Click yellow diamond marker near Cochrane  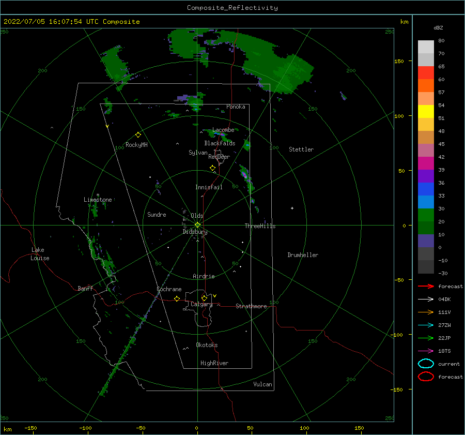[x=177, y=298]
